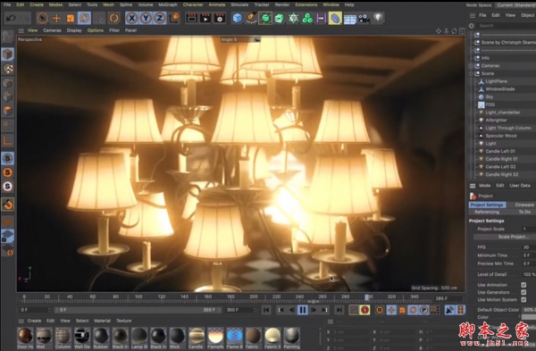Toggle Use Generators checkbox
This screenshot has height=351, width=536.
point(523,292)
